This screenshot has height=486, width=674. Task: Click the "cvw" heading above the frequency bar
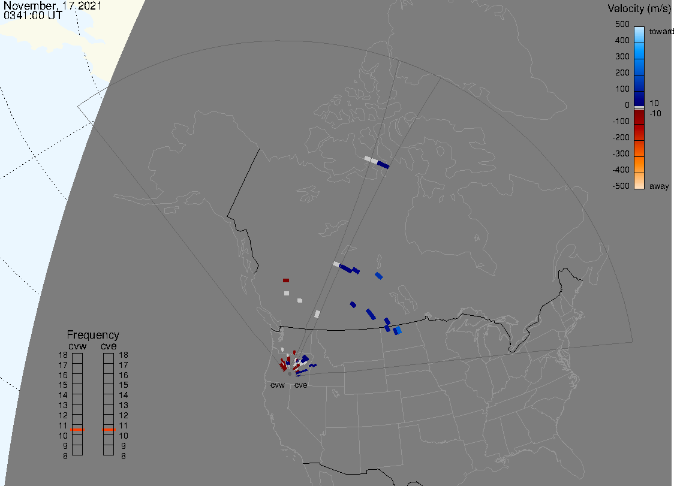pyautogui.click(x=77, y=346)
